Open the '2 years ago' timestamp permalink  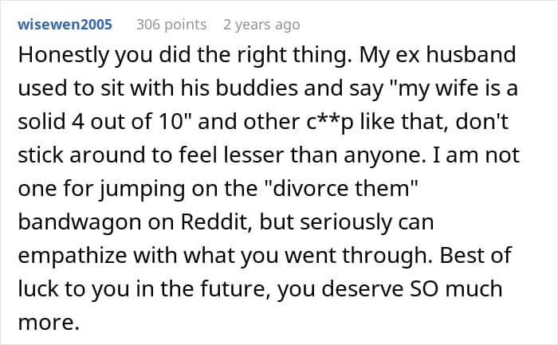pyautogui.click(x=261, y=25)
